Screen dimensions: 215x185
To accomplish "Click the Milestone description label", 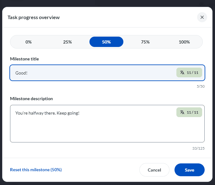I will tap(31, 99).
